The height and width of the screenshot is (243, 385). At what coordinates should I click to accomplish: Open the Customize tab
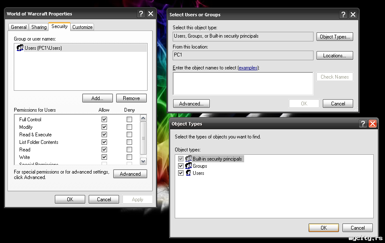point(82,27)
